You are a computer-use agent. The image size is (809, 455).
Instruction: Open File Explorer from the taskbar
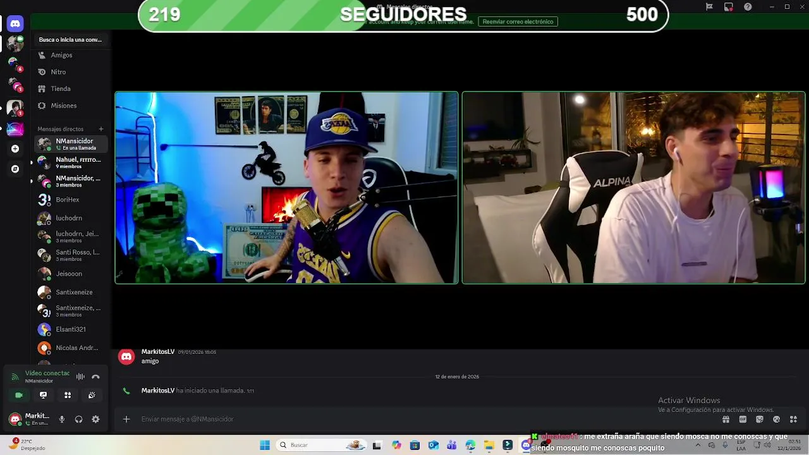(x=489, y=445)
